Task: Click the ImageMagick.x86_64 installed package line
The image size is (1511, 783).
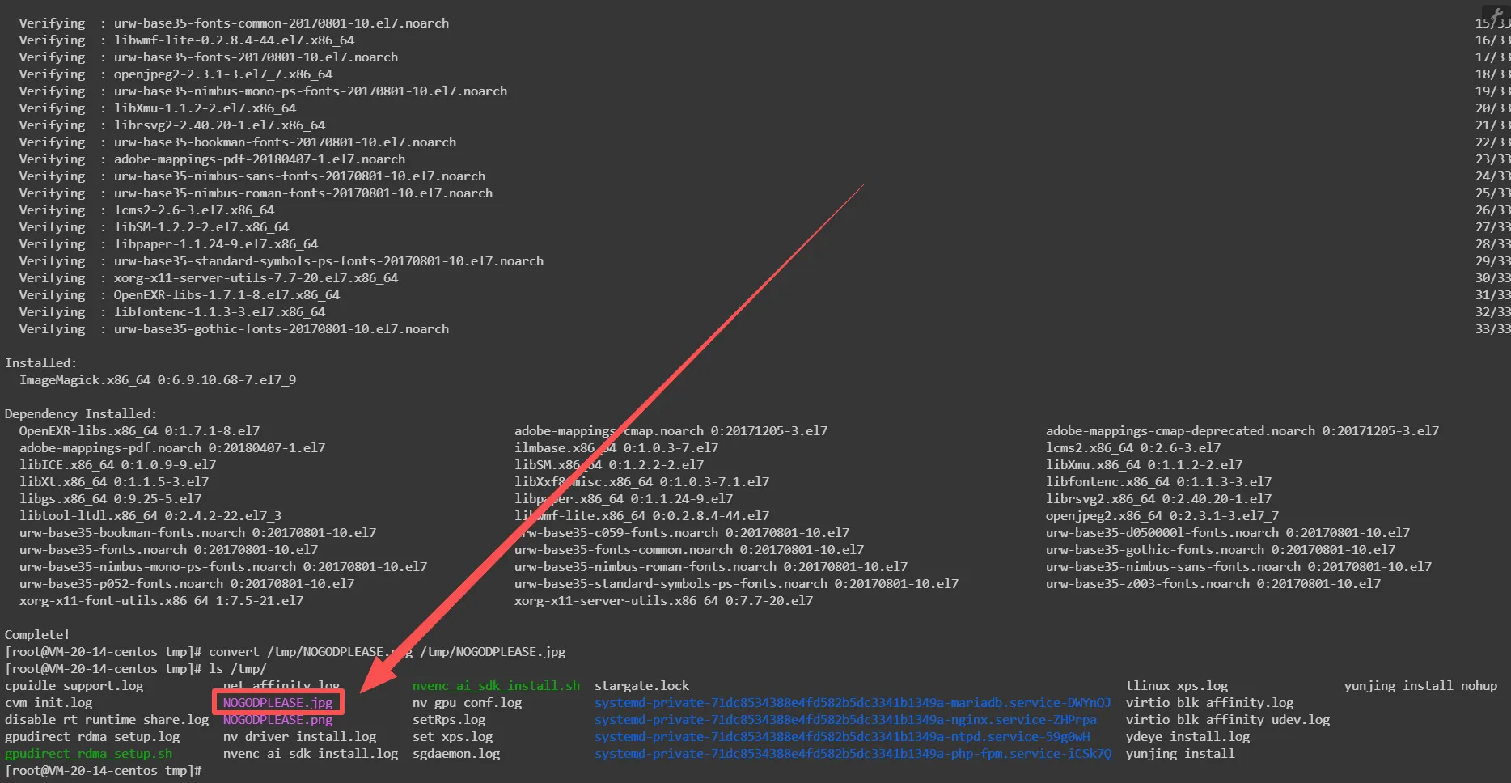Action: pos(158,380)
